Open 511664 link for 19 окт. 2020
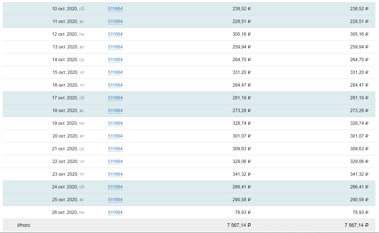 point(115,123)
